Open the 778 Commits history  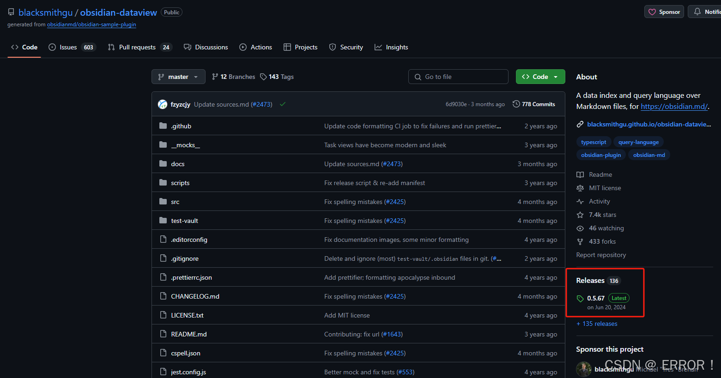tap(534, 104)
